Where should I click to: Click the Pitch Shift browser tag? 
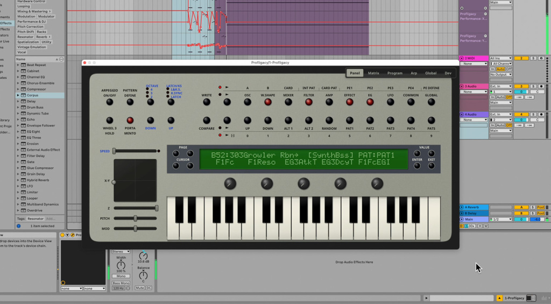[x=26, y=32]
